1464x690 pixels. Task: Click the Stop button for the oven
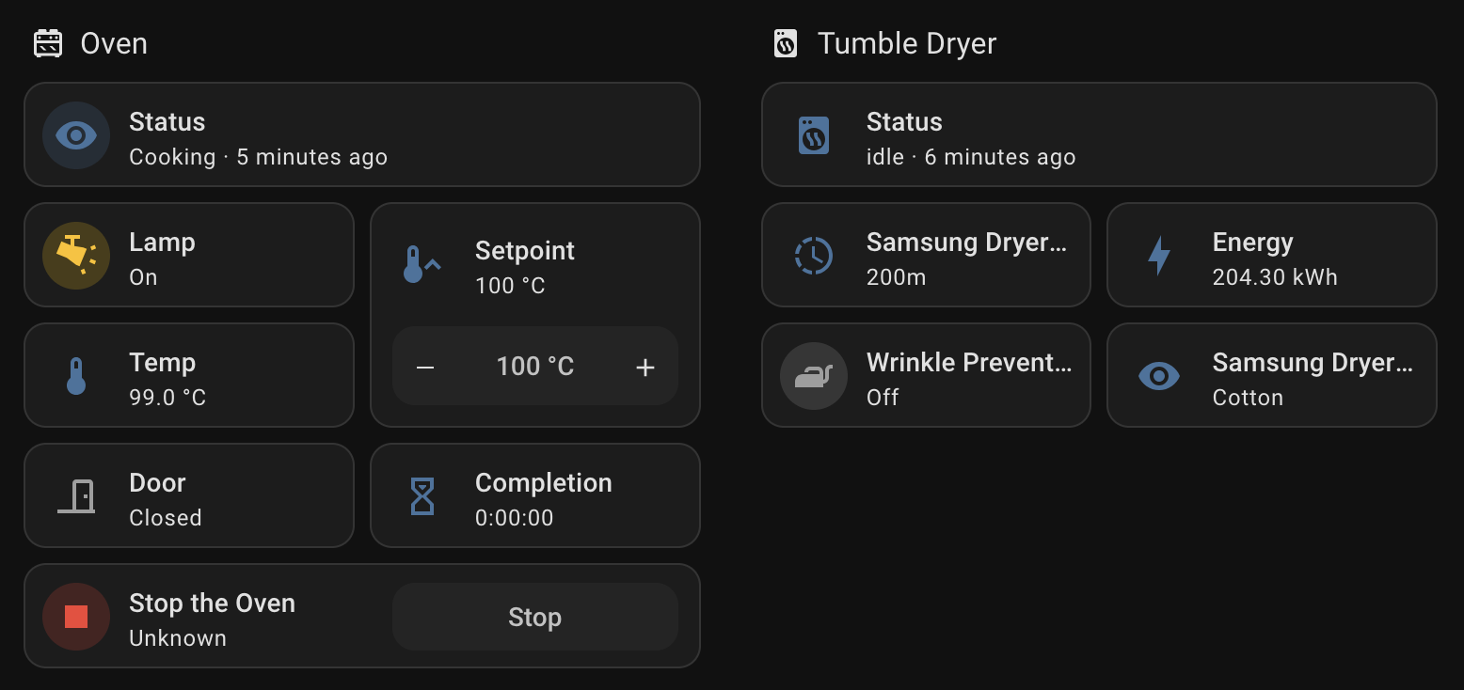(535, 617)
